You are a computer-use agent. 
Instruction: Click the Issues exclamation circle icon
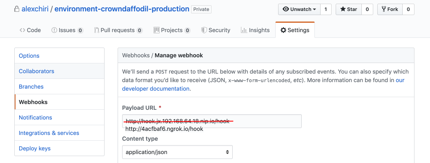click(x=54, y=30)
